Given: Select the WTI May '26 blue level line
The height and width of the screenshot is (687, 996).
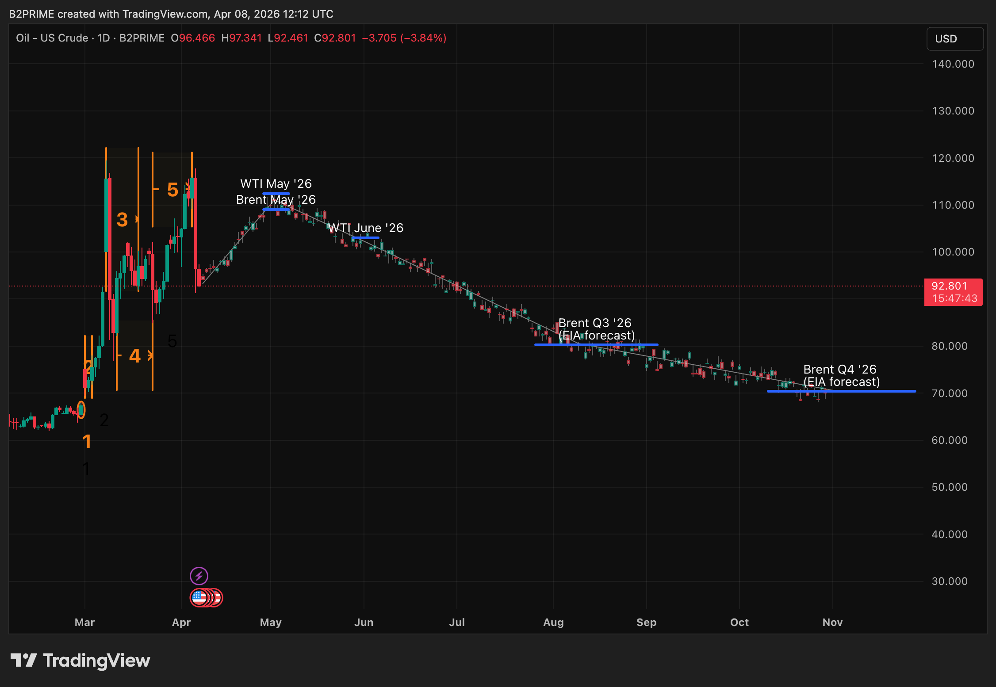Looking at the screenshot, I should (x=276, y=193).
